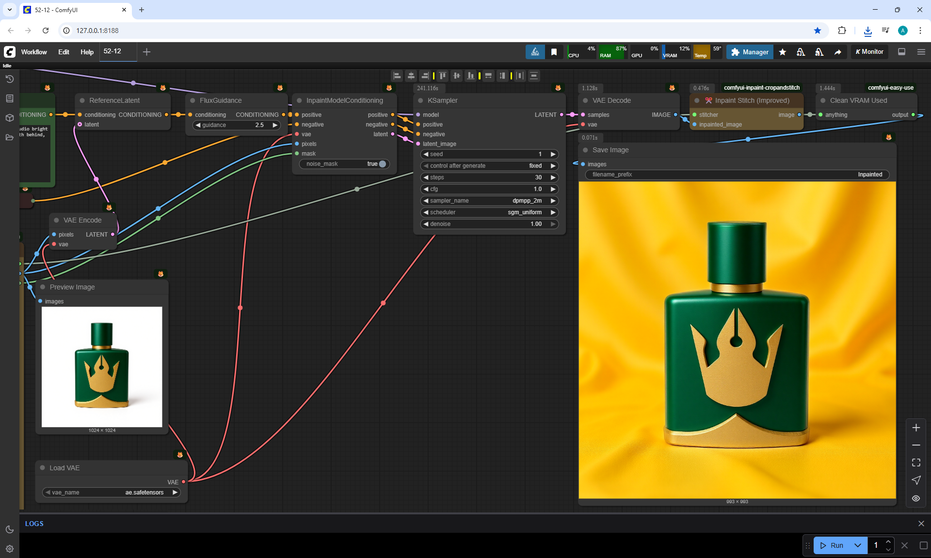This screenshot has height=558, width=931.
Task: Click the bookmark icon in top bar
Action: point(554,52)
